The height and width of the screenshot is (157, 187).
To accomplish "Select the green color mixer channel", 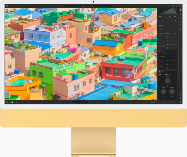I will [x=166, y=57].
